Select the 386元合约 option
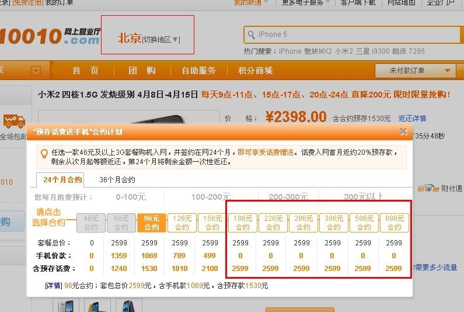 pos(334,223)
